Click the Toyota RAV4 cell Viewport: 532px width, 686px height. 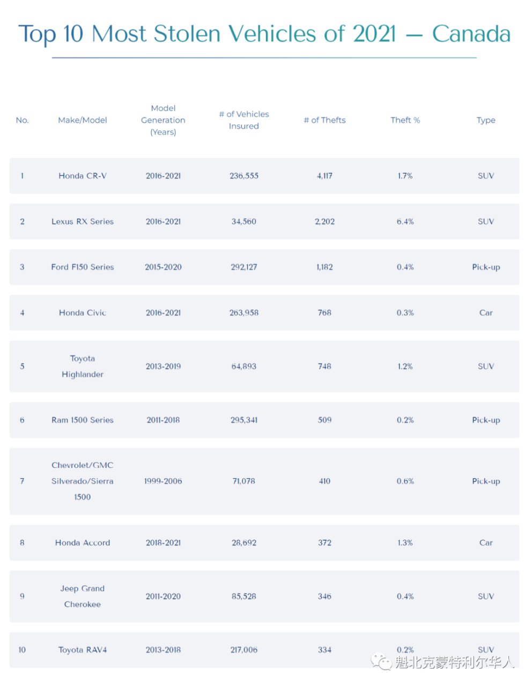[x=83, y=650]
